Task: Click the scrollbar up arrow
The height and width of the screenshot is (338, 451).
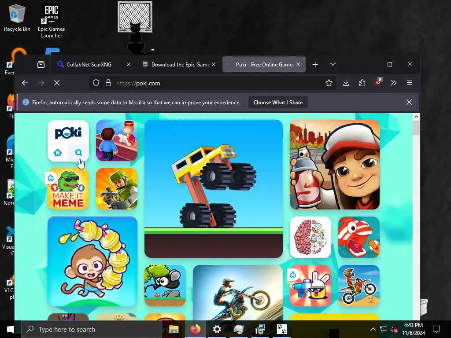Action: click(x=416, y=117)
